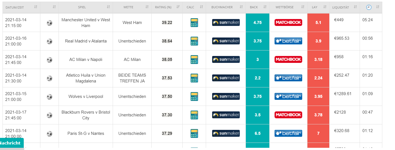Click rating value 37.50

[x=167, y=97]
